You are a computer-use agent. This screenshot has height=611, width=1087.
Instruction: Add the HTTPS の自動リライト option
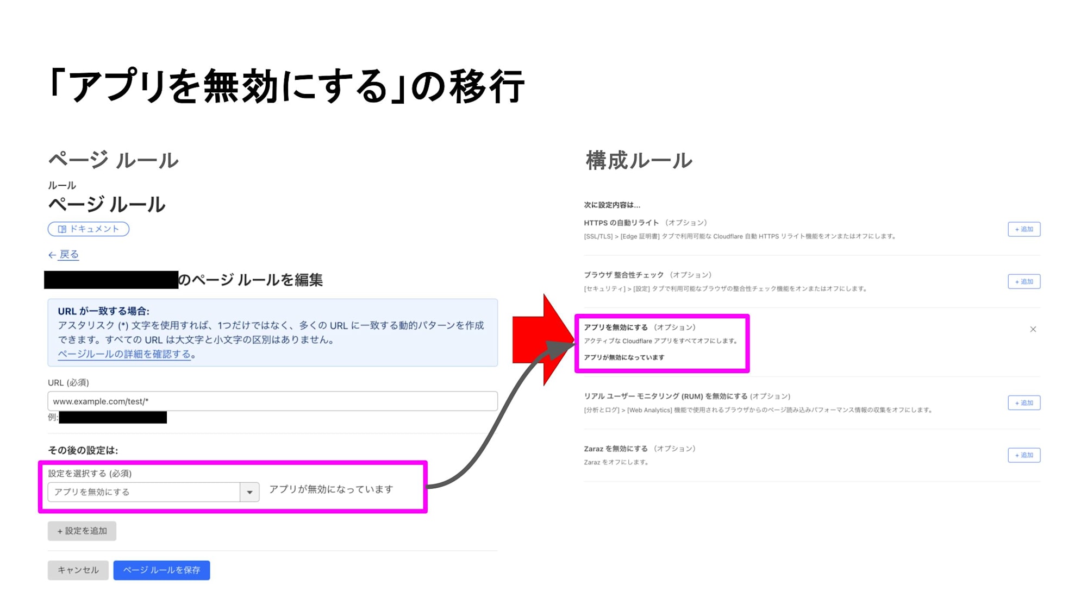[1024, 229]
